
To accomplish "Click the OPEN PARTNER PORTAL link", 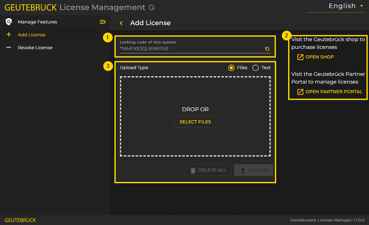I will [330, 92].
